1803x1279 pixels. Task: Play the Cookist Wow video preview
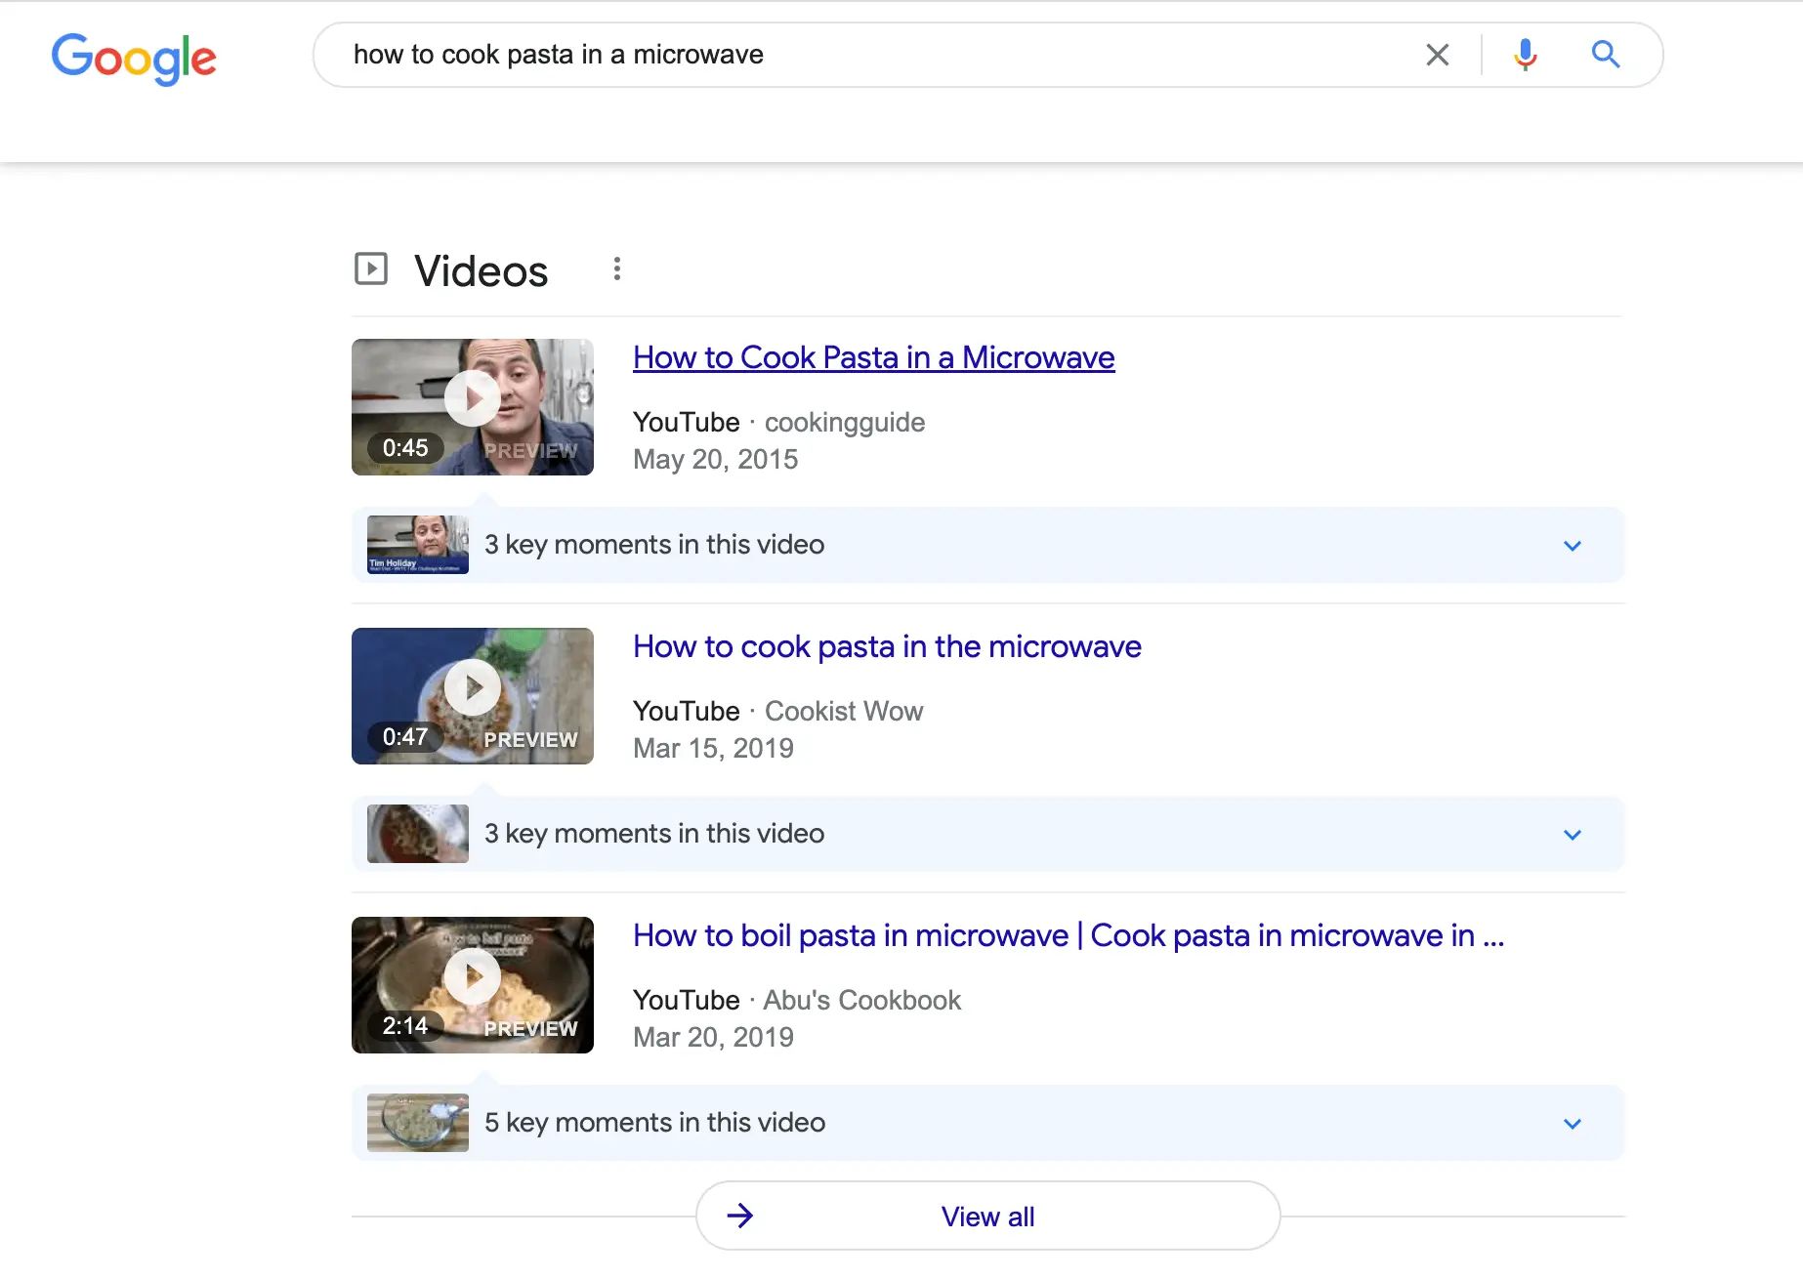coord(473,687)
